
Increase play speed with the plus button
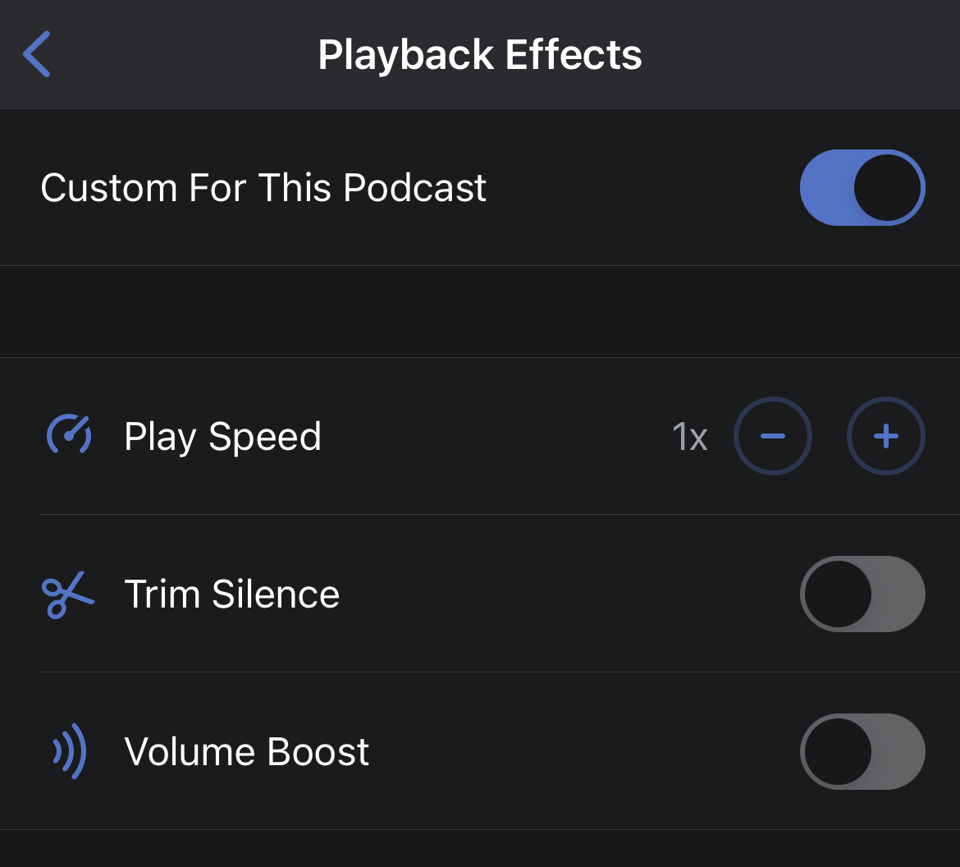coord(885,436)
